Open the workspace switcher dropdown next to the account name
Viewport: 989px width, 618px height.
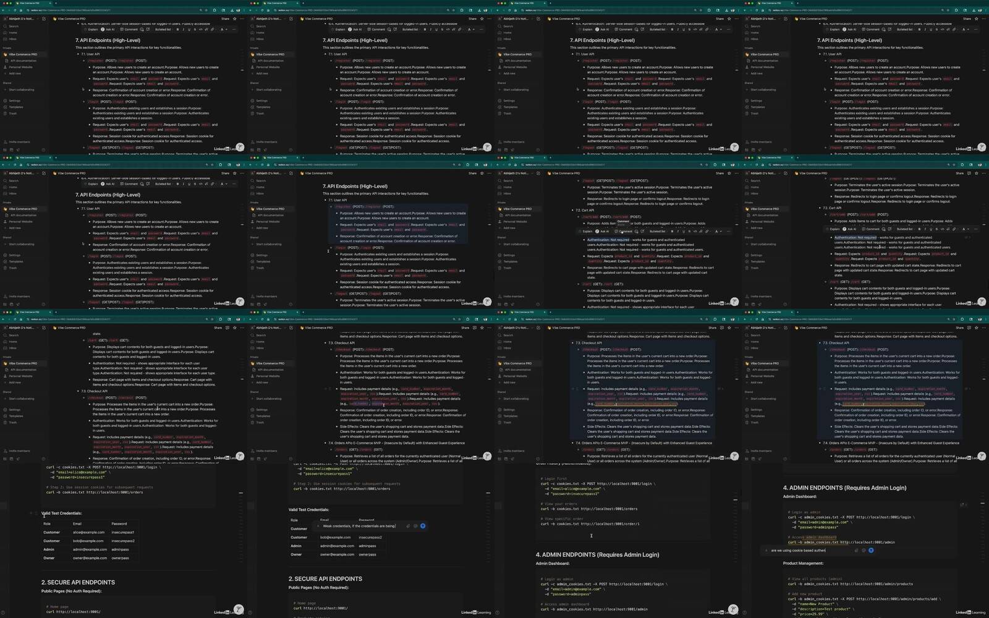click(38, 19)
